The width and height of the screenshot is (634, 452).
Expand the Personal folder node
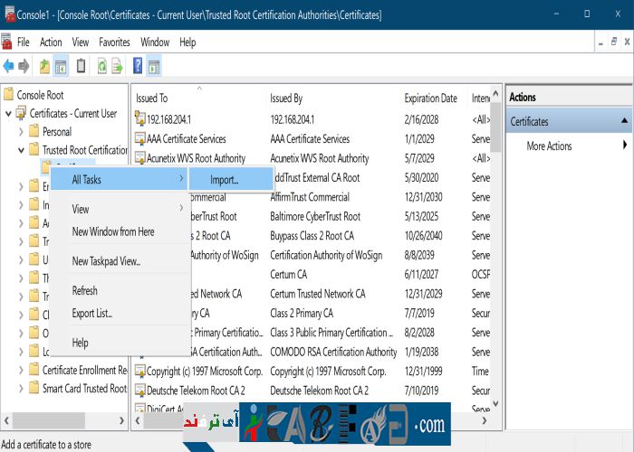22,132
